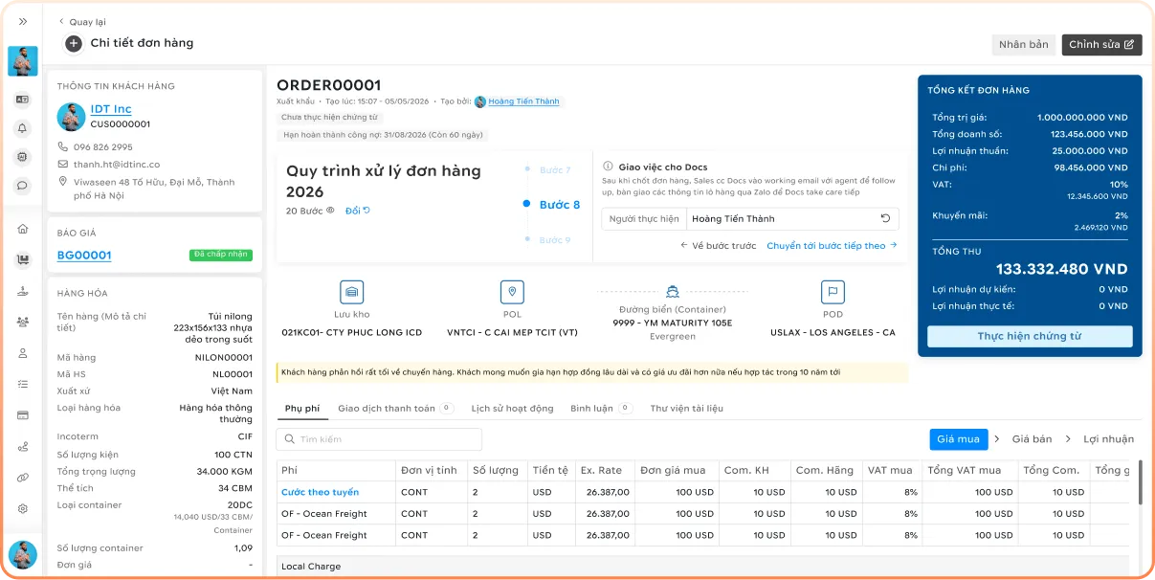Go back via Quay lại chevron
Image resolution: width=1155 pixels, height=580 pixels.
coord(62,21)
